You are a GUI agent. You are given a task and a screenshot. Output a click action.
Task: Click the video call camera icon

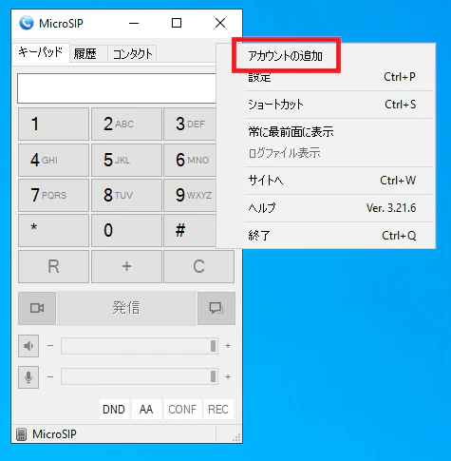[37, 308]
